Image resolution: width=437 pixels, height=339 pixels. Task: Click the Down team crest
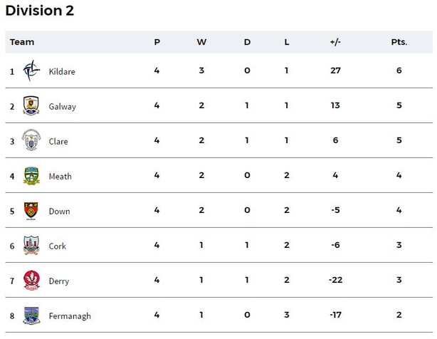click(x=31, y=211)
